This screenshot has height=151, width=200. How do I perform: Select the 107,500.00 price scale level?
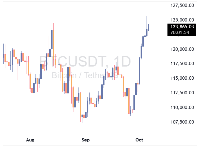pyautogui.click(x=182, y=122)
